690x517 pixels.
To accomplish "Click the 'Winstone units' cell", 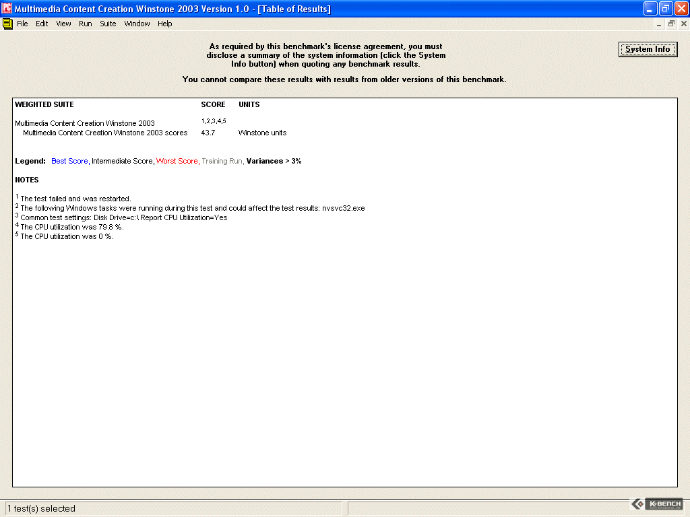I will [x=262, y=133].
